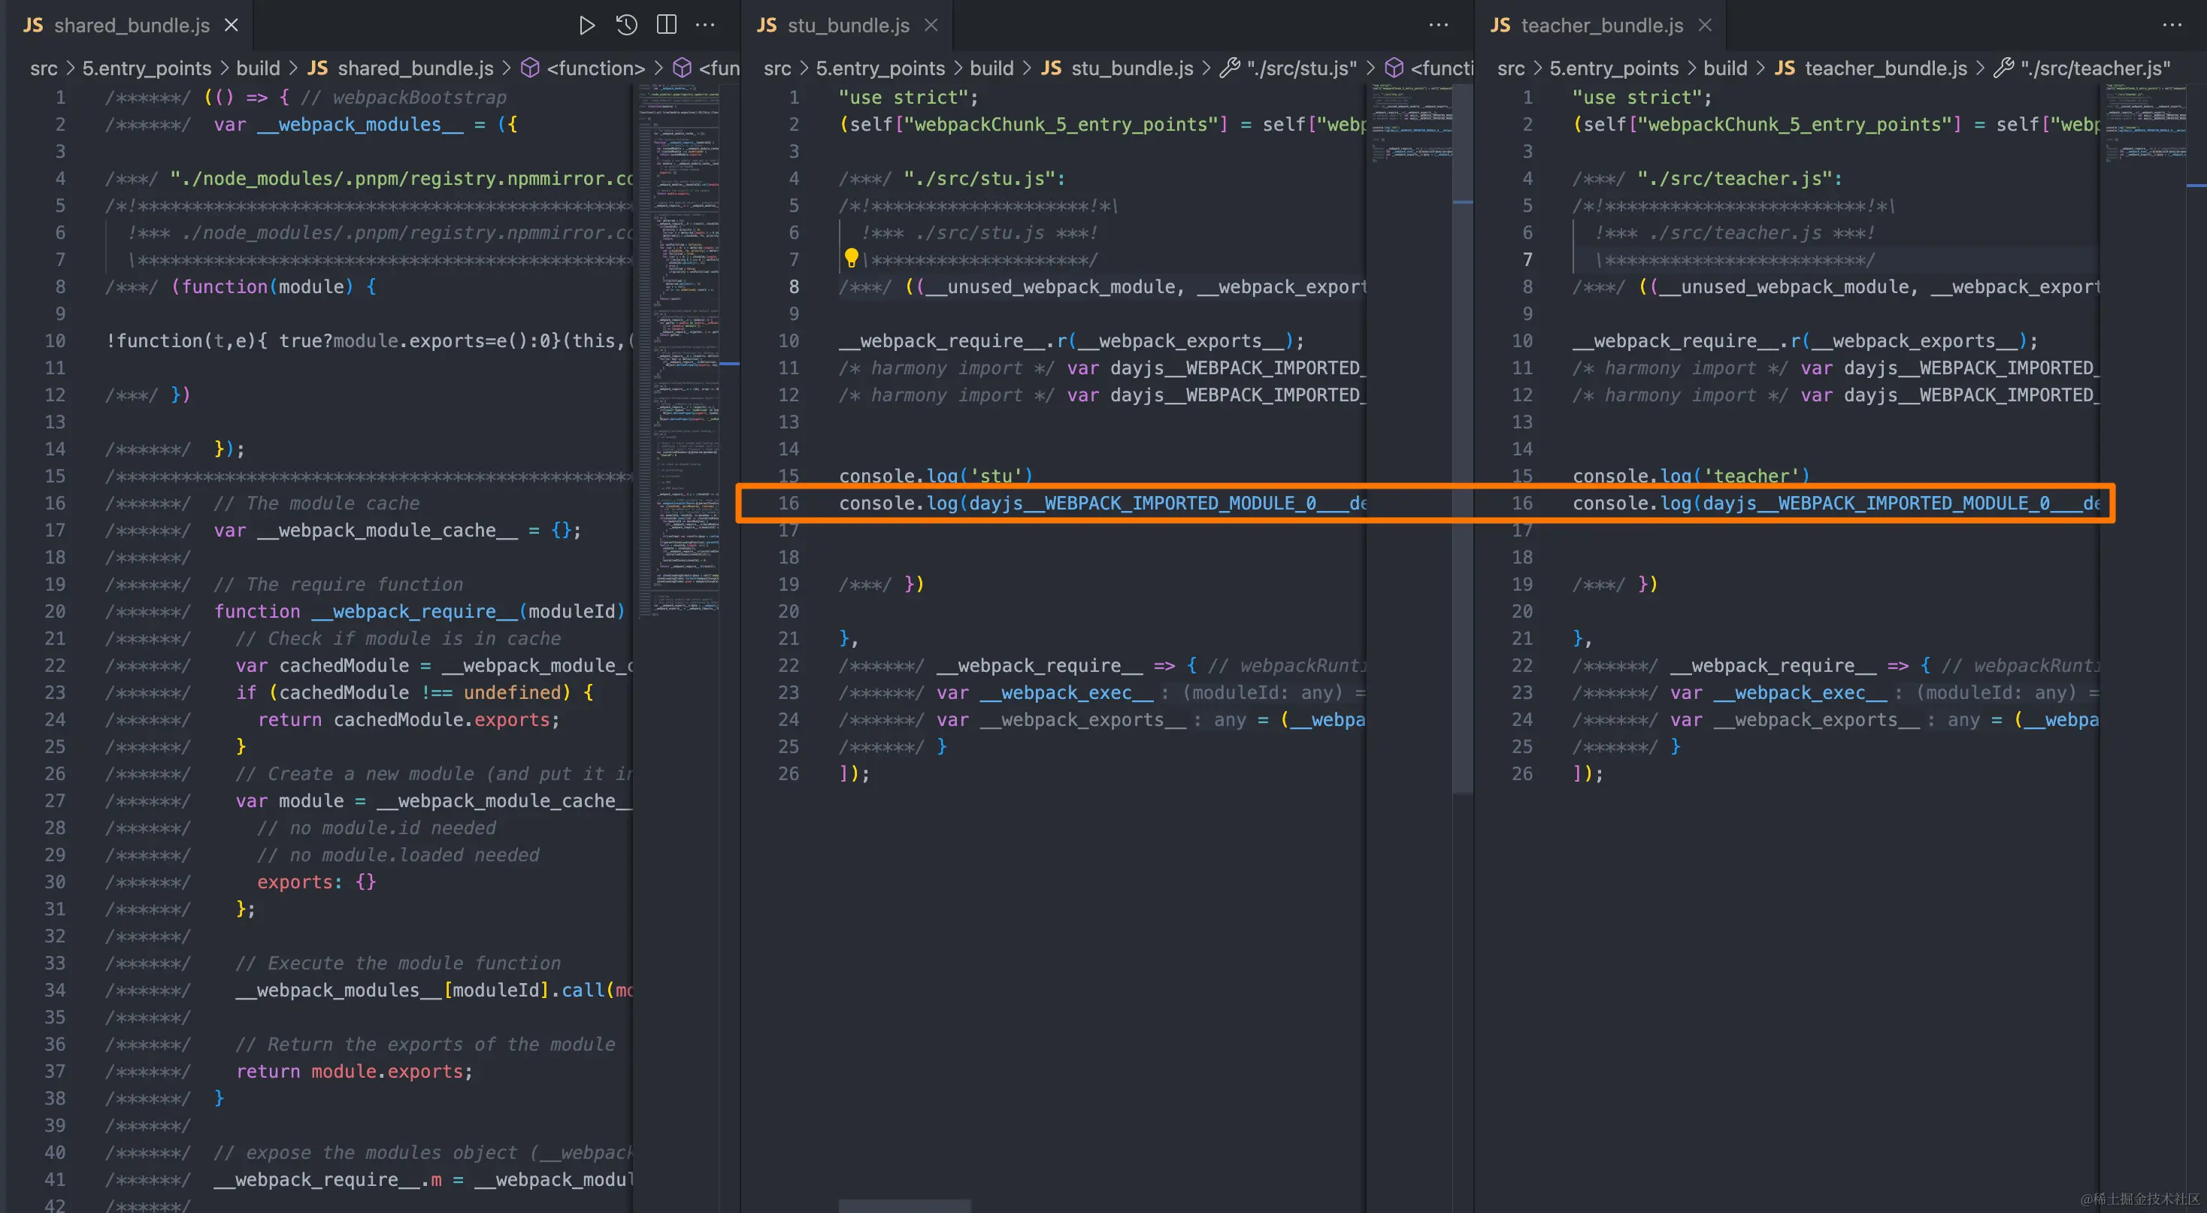2207x1213 pixels.
Task: Click the Run Code play icon
Action: [586, 26]
